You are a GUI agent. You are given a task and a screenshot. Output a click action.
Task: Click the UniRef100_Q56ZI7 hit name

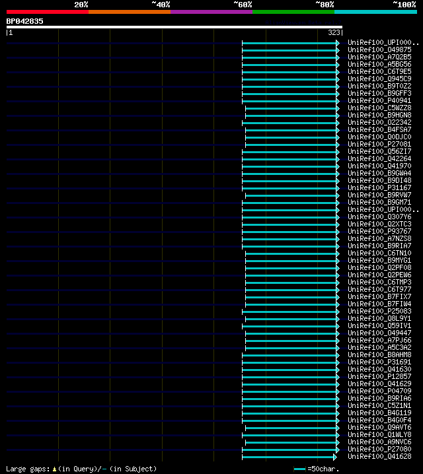[x=379, y=151]
